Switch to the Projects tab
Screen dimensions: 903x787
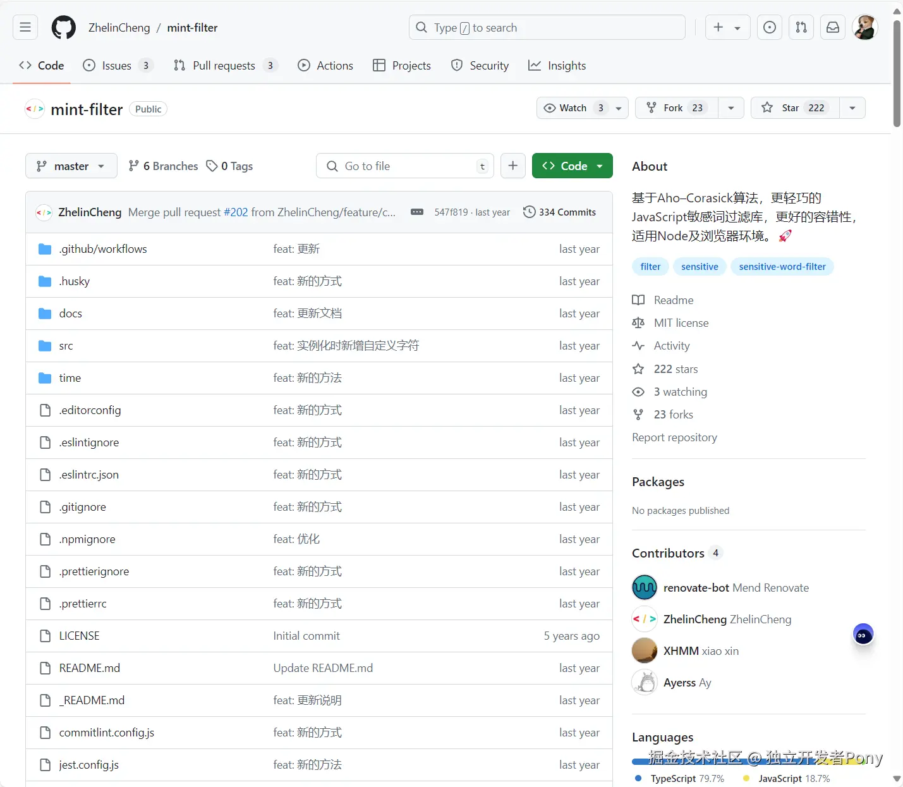(402, 65)
